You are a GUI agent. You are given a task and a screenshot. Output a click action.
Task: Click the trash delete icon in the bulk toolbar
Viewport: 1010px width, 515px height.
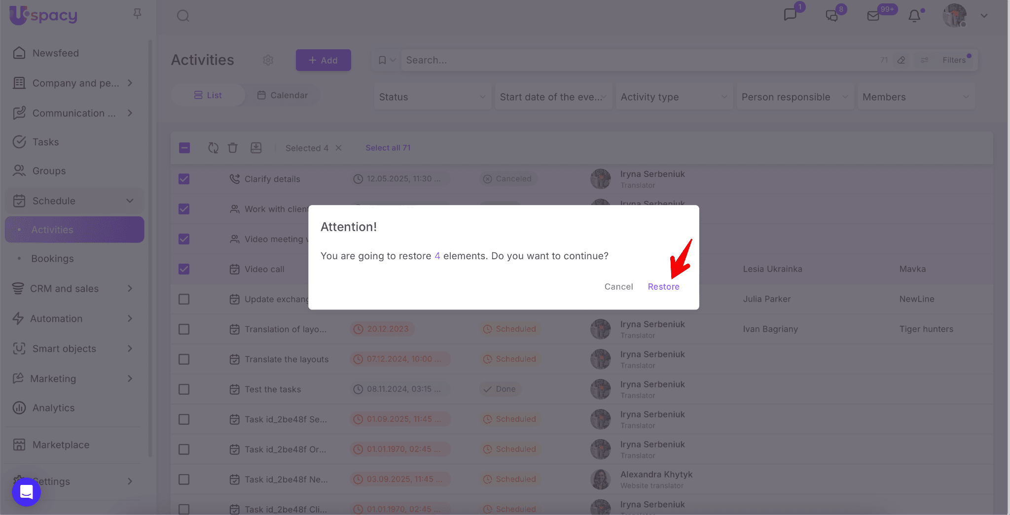[233, 148]
